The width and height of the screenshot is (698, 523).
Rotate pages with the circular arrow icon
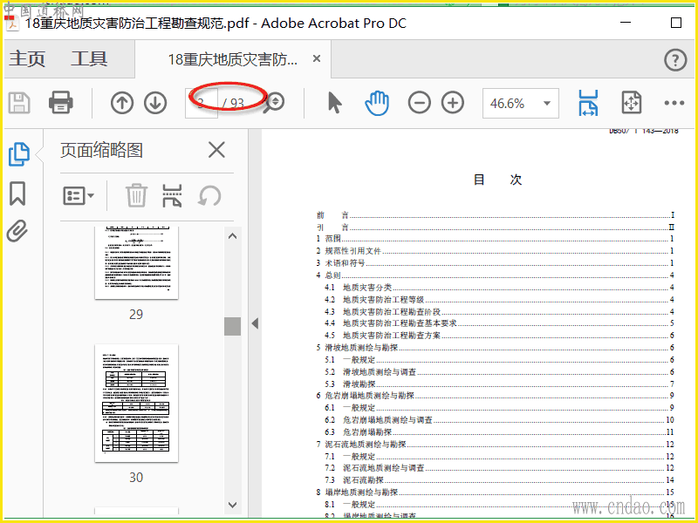coord(209,195)
